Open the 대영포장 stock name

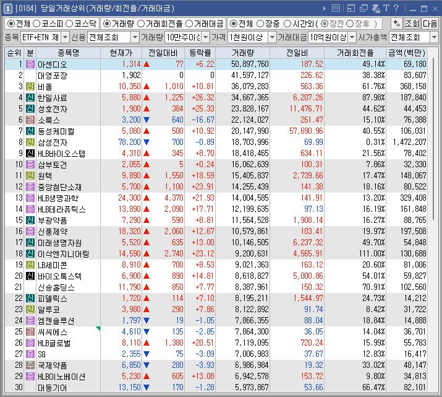(x=53, y=76)
